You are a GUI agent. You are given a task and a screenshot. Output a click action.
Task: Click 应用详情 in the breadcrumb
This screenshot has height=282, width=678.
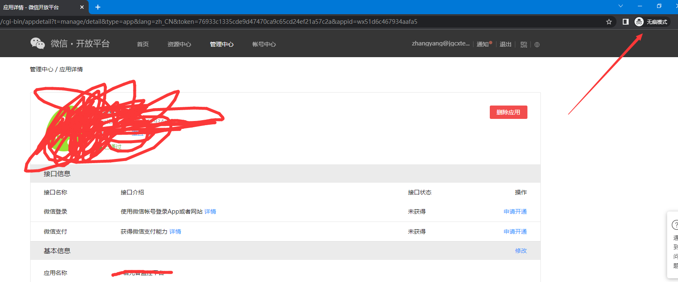[71, 69]
